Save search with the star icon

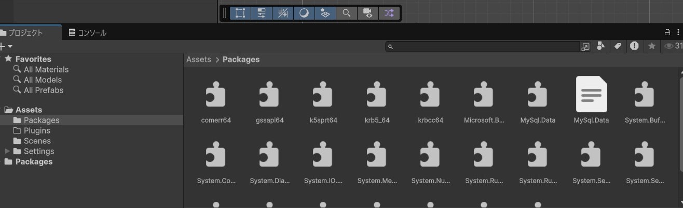point(652,46)
